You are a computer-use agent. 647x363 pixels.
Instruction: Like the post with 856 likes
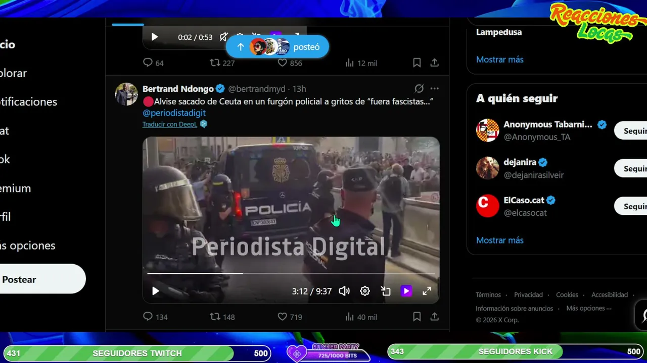[283, 63]
